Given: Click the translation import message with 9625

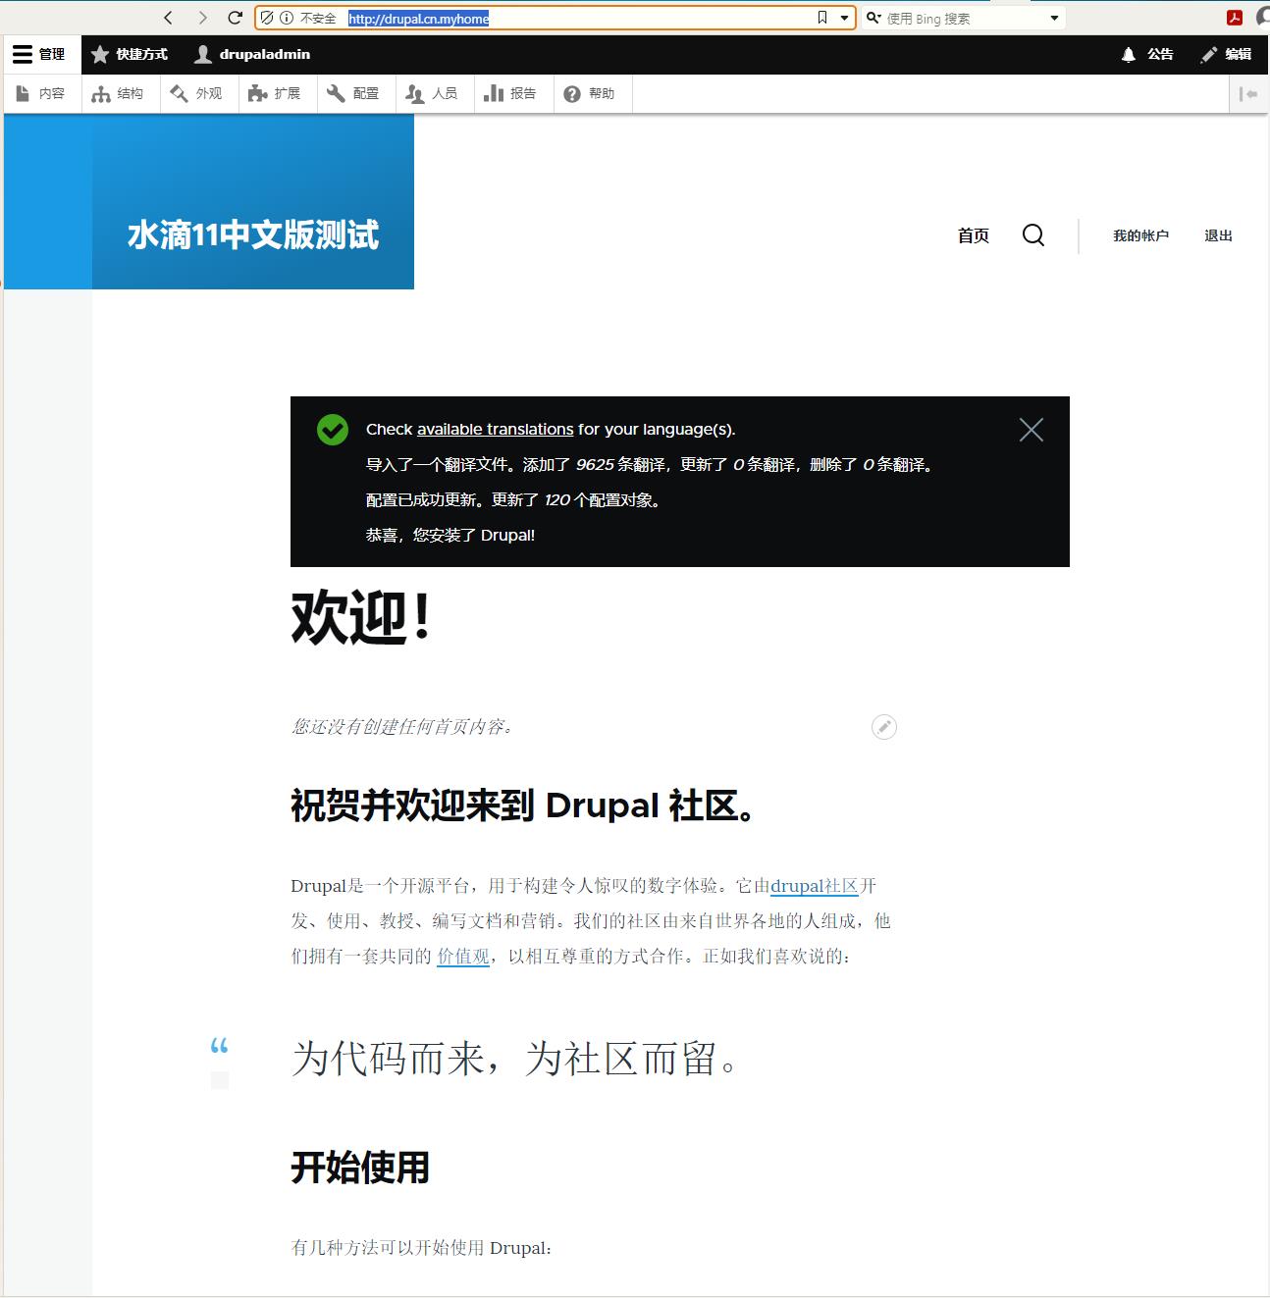Looking at the screenshot, I should [x=651, y=465].
